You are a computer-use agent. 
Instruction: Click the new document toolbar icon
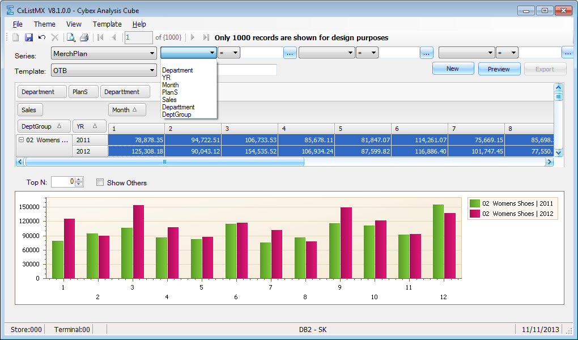[x=15, y=37]
